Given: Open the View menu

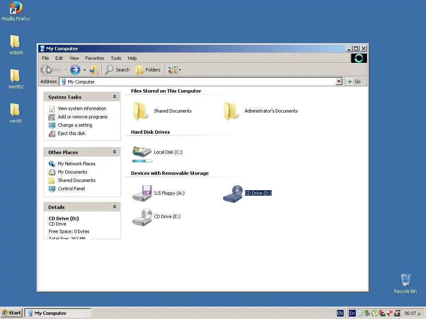Looking at the screenshot, I should pyautogui.click(x=74, y=58).
